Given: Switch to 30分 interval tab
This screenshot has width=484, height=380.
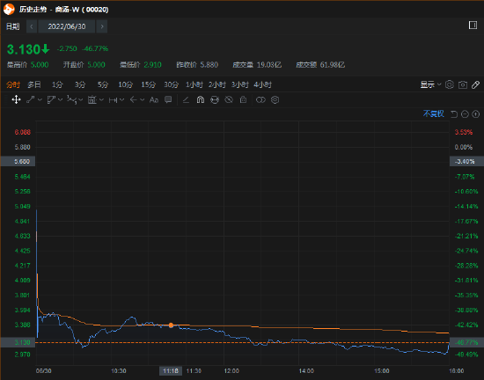Looking at the screenshot, I should click(x=172, y=84).
